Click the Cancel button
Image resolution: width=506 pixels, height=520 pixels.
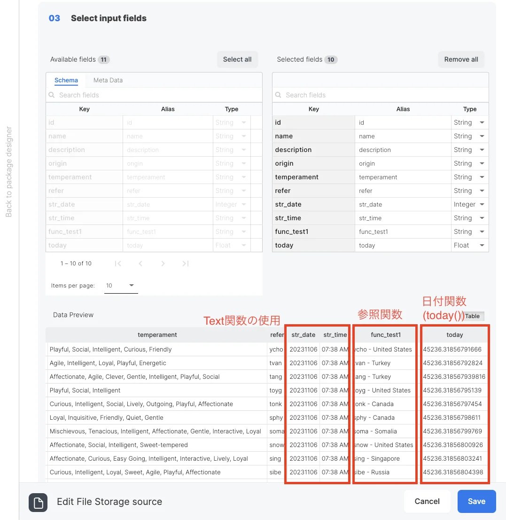point(427,502)
